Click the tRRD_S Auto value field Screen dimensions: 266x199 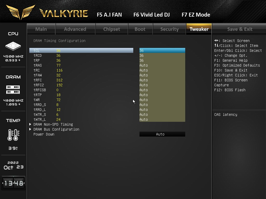point(162,104)
